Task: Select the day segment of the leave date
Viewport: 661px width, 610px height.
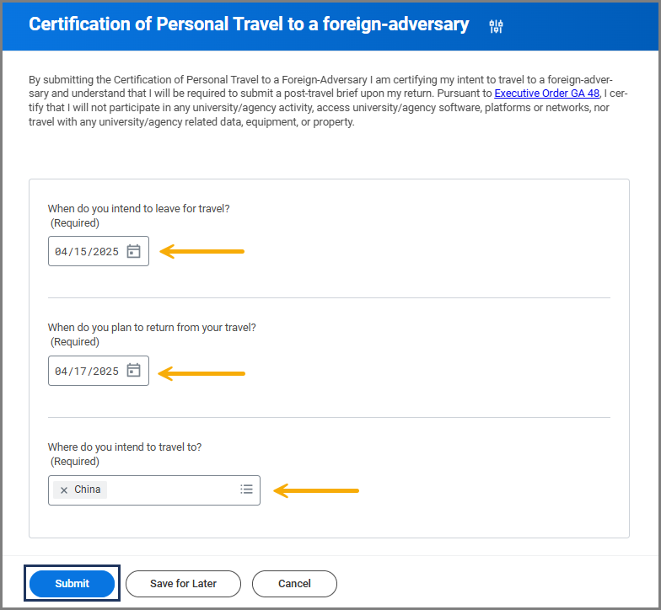Action: [x=80, y=252]
